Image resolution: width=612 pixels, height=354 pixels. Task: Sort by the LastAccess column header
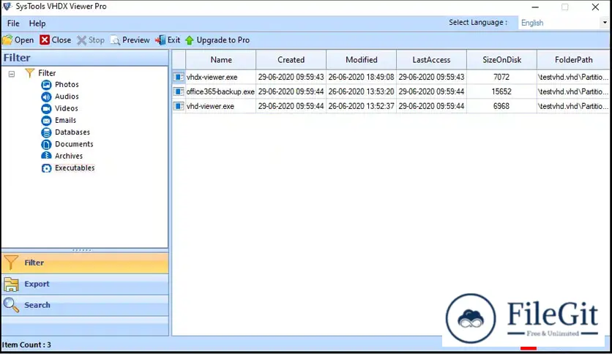pyautogui.click(x=432, y=60)
